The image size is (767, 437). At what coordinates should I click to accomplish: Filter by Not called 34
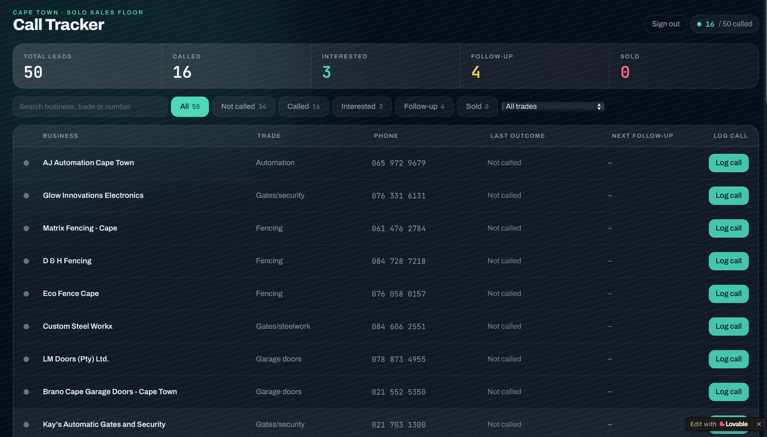pyautogui.click(x=243, y=107)
